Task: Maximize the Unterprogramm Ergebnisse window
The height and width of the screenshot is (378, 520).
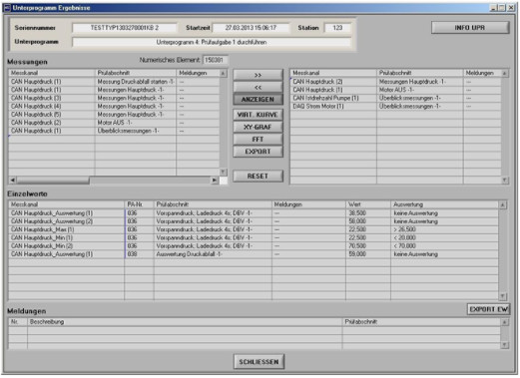Action: (502, 8)
